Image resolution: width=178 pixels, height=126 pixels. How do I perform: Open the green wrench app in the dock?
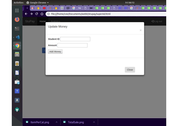(x=17, y=109)
